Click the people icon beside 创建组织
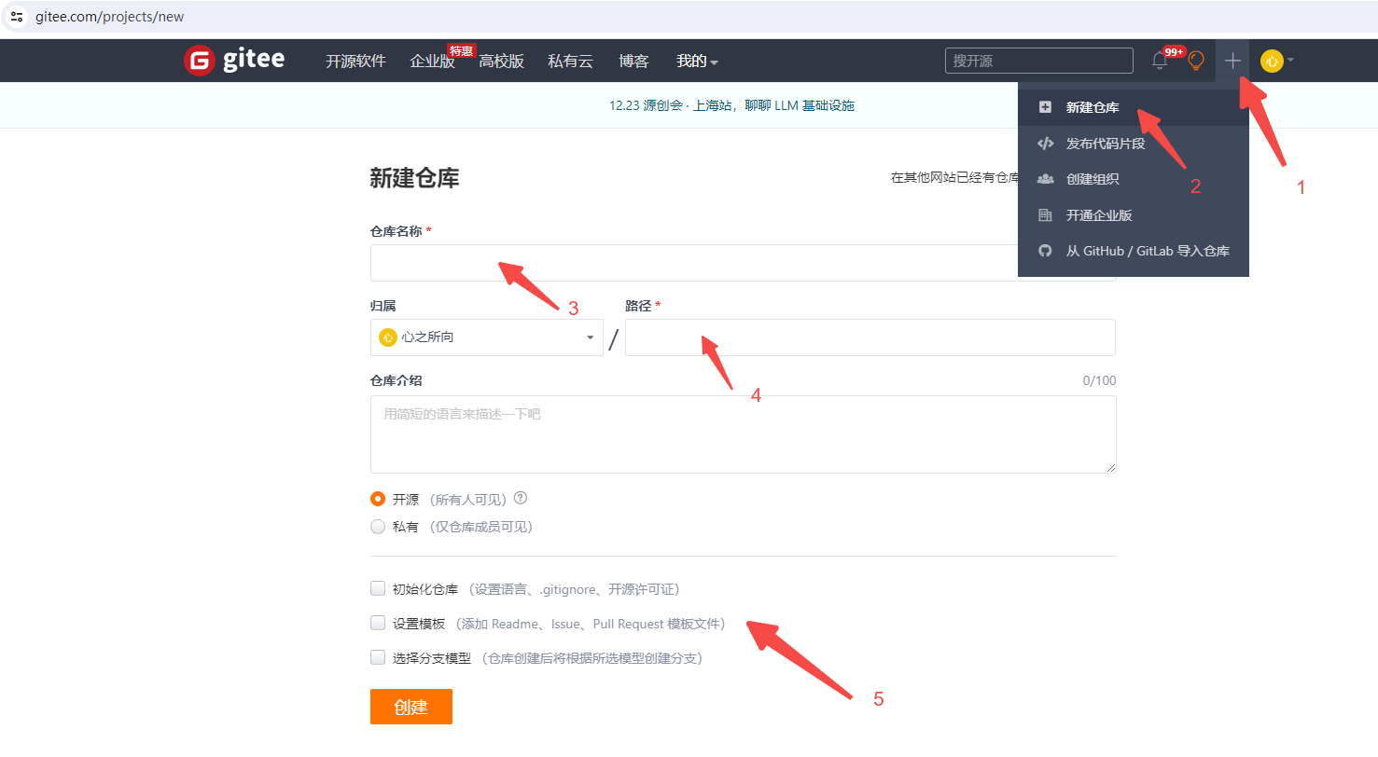 point(1045,179)
